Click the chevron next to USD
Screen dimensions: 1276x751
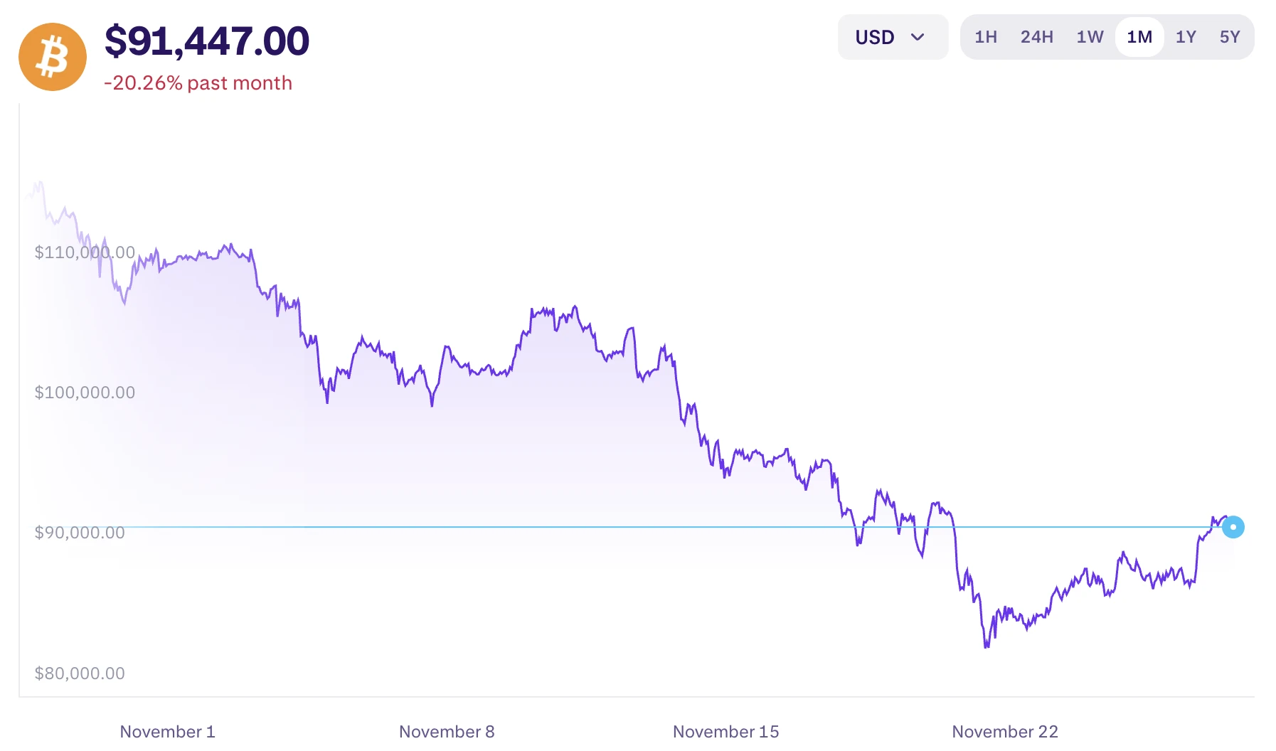pos(919,37)
